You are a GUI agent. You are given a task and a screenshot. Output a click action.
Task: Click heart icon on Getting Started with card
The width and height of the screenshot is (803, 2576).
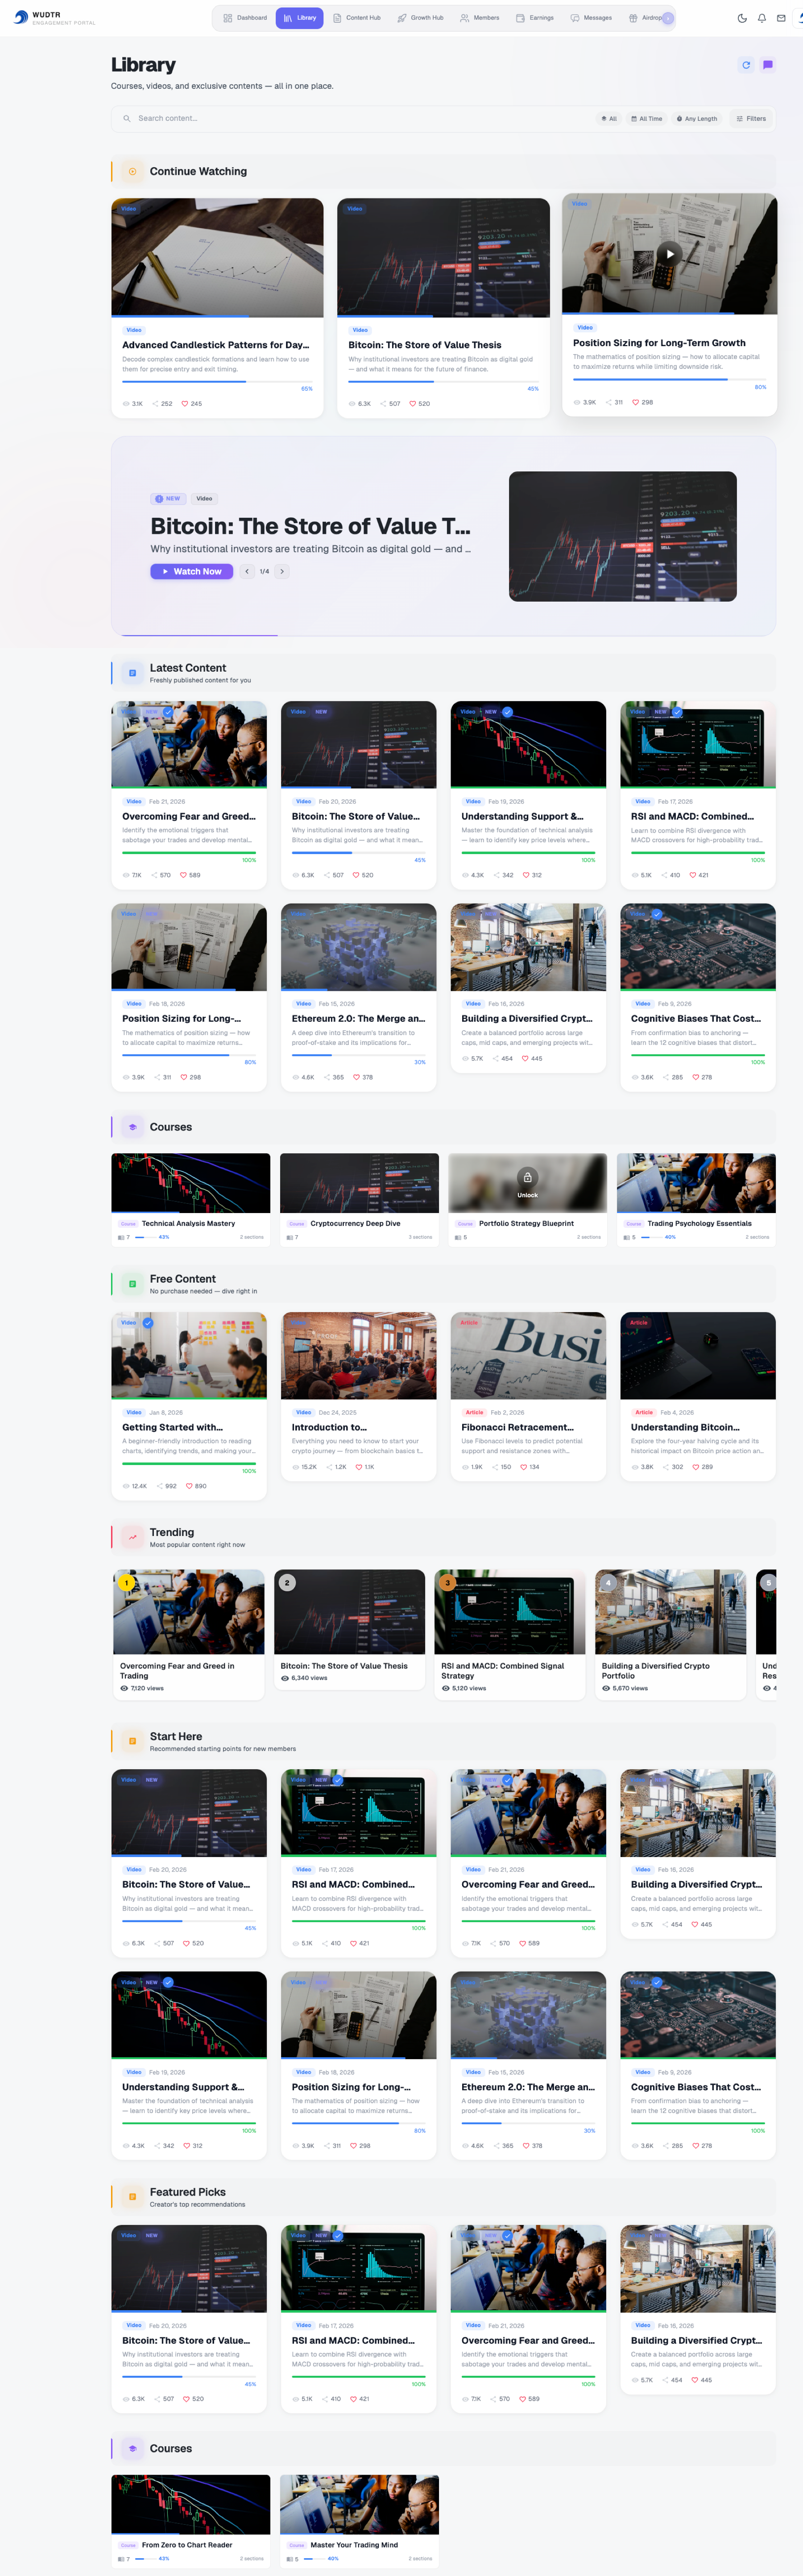[189, 1486]
